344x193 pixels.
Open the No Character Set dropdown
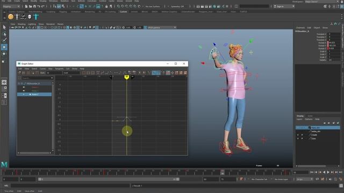pyautogui.click(x=259, y=179)
